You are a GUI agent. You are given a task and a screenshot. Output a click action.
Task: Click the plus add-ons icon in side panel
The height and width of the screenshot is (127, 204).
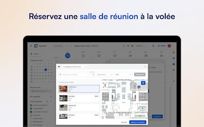pos(174,81)
